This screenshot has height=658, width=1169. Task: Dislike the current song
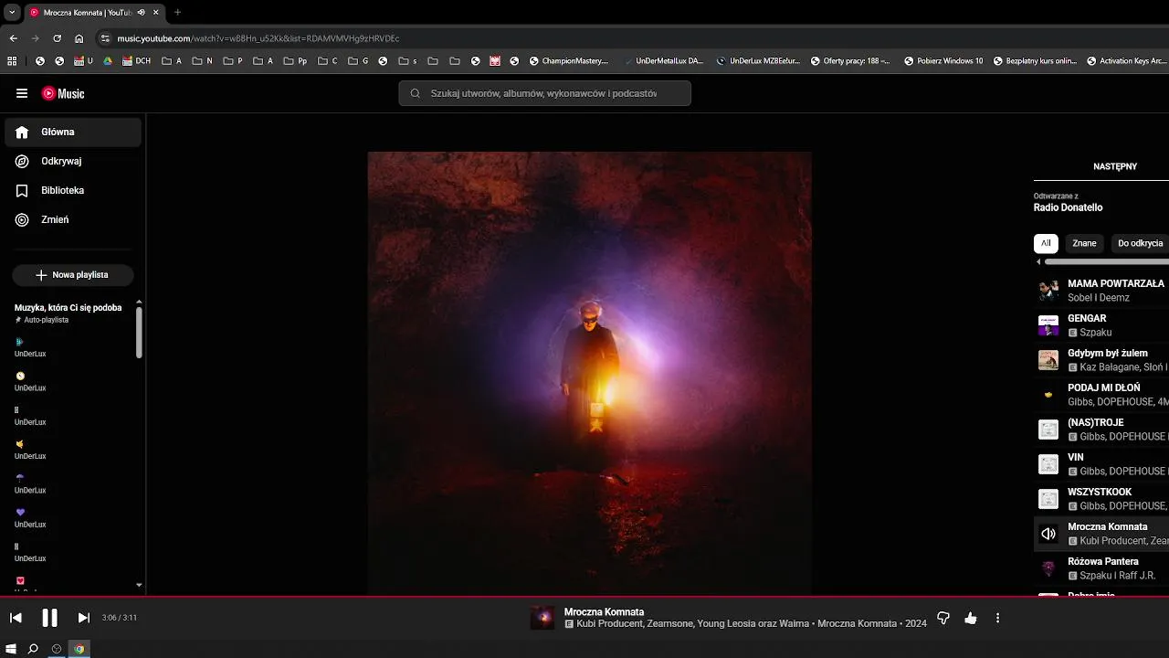point(943,618)
